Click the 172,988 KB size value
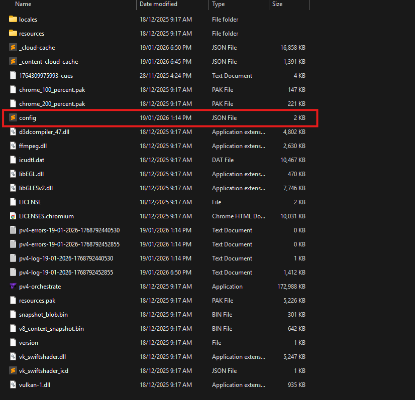The width and height of the screenshot is (415, 400). click(x=291, y=287)
